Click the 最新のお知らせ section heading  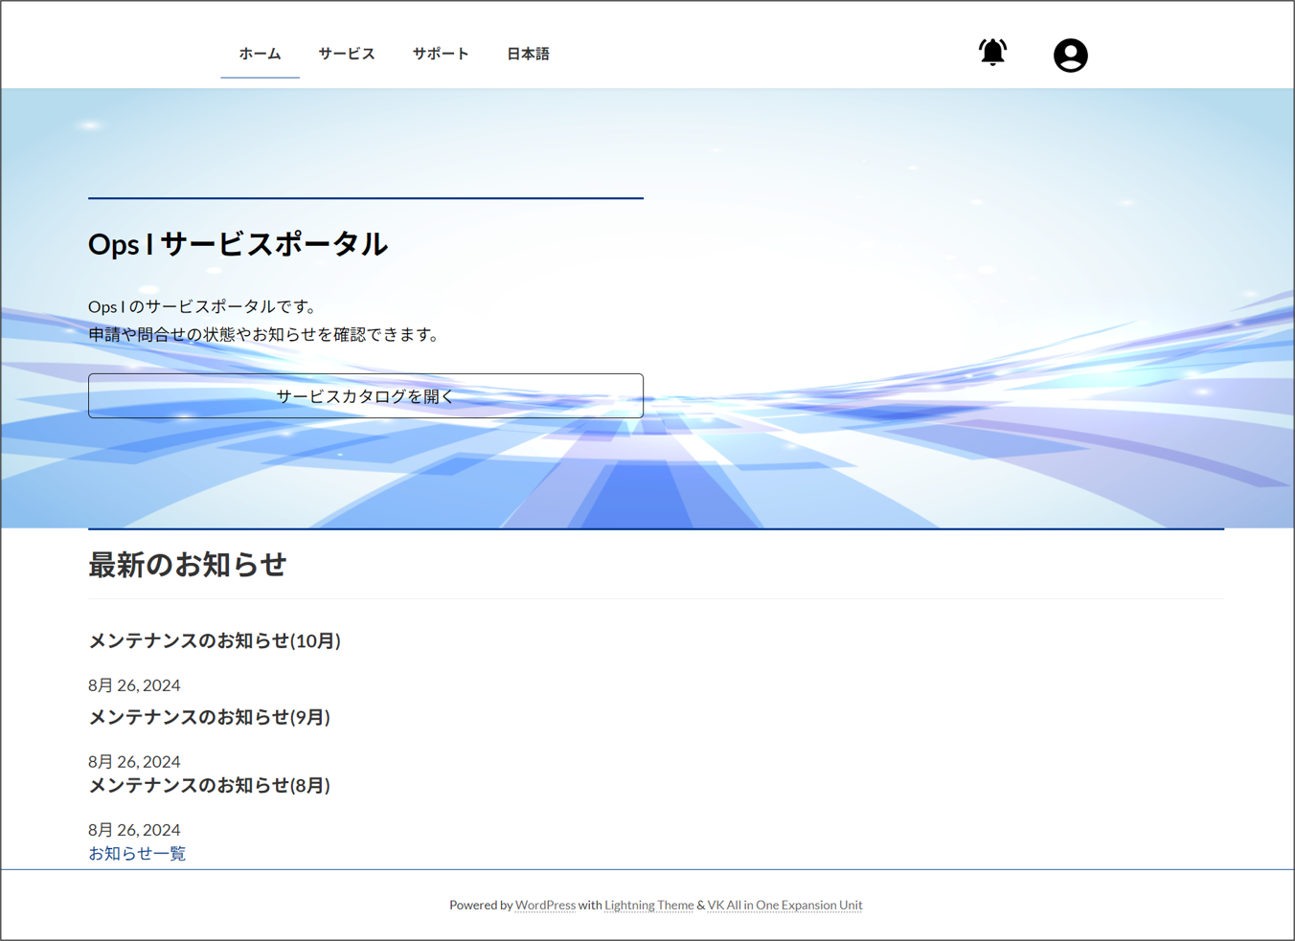[188, 565]
